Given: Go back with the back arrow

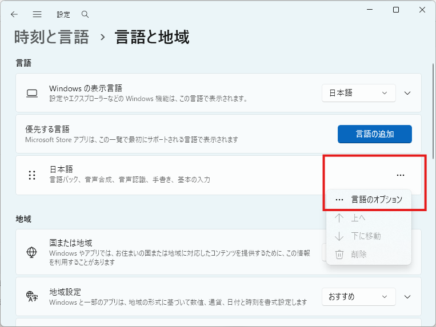Looking at the screenshot, I should [x=14, y=14].
